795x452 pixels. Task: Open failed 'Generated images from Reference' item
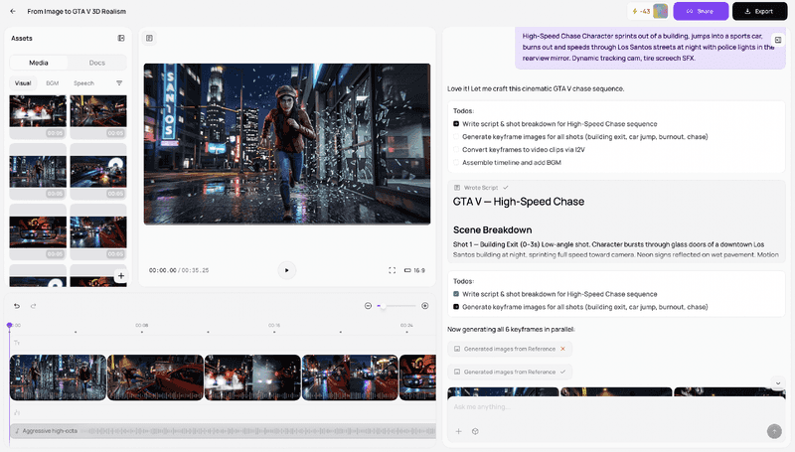pyautogui.click(x=510, y=349)
